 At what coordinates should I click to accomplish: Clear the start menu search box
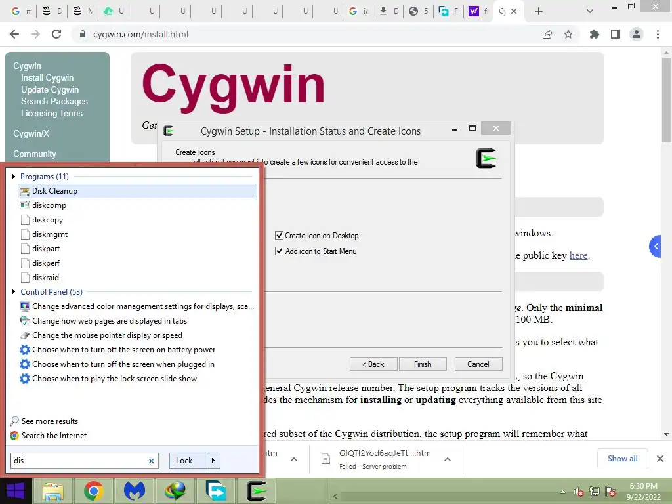tap(151, 461)
